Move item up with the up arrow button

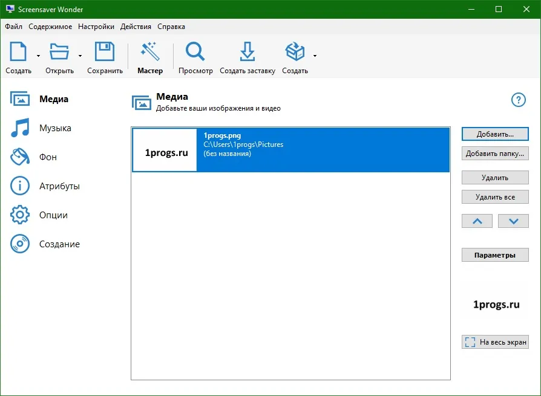point(477,221)
